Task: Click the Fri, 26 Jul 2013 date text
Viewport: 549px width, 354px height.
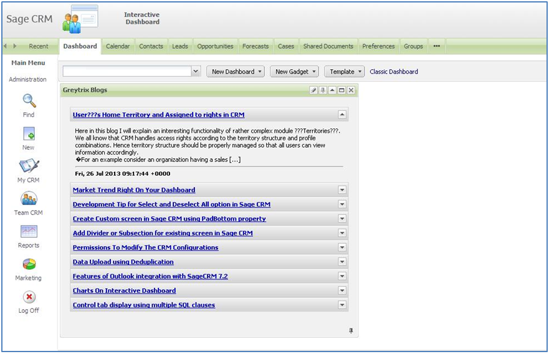Action: point(123,174)
